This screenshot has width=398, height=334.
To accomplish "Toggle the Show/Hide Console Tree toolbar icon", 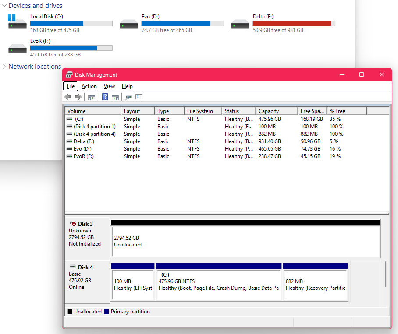I will pyautogui.click(x=91, y=97).
